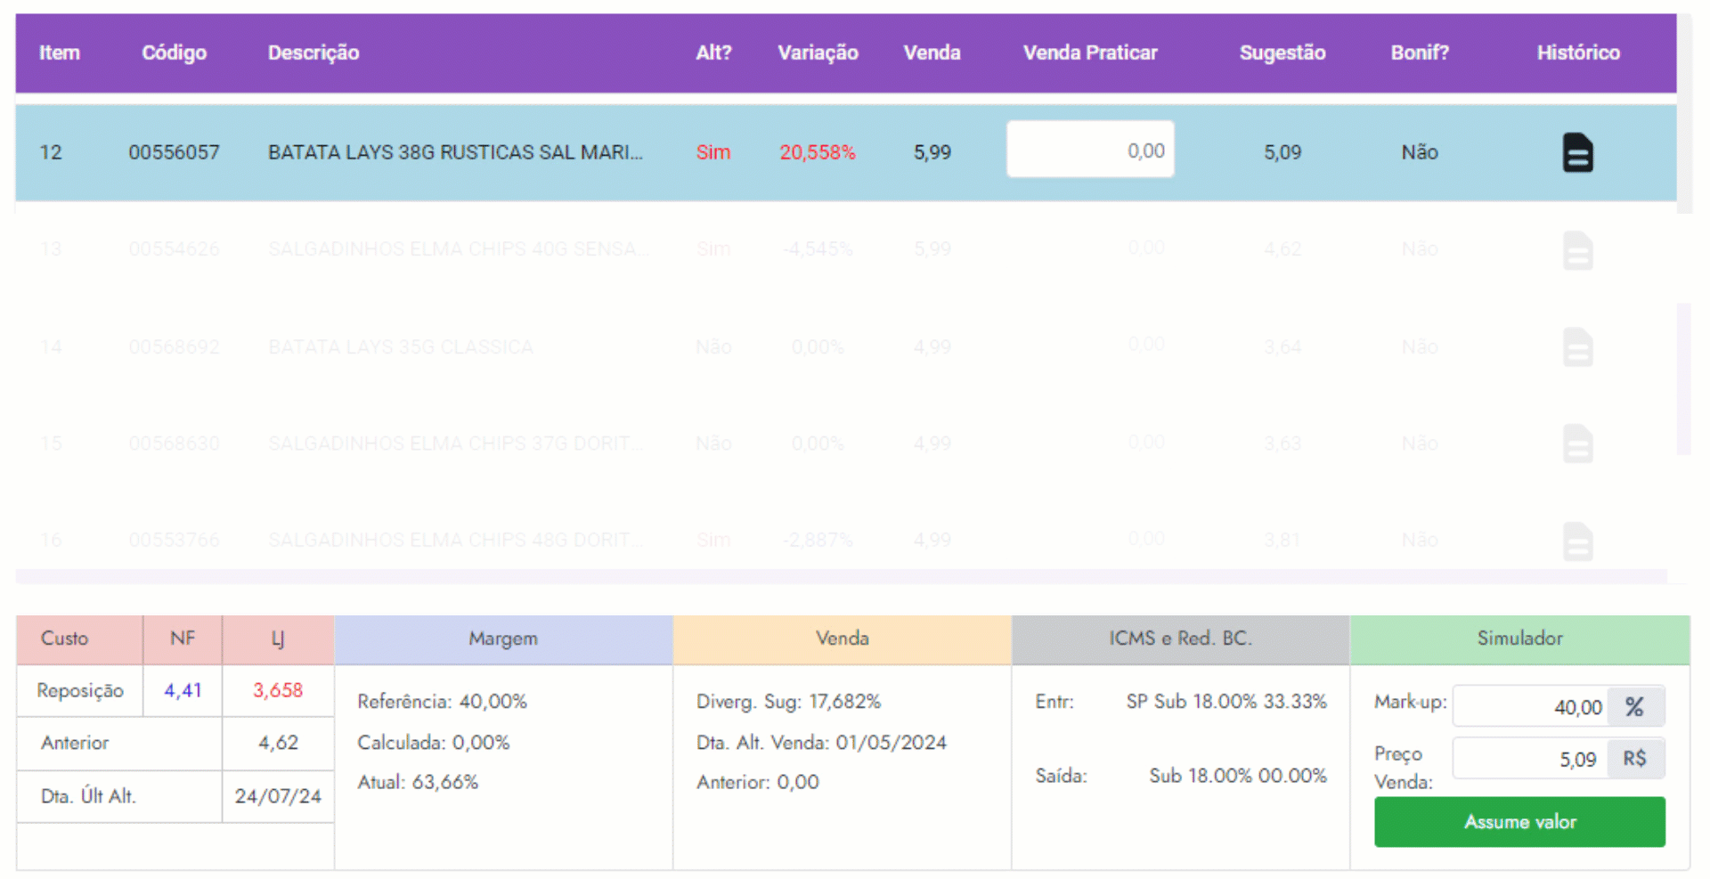Open history icon for BATATA LAYS 38G row
Screen dimensions: 1710x879
coord(1577,152)
